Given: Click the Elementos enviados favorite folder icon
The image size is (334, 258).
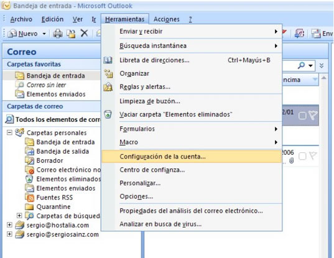Looking at the screenshot, I should click(x=20, y=94).
